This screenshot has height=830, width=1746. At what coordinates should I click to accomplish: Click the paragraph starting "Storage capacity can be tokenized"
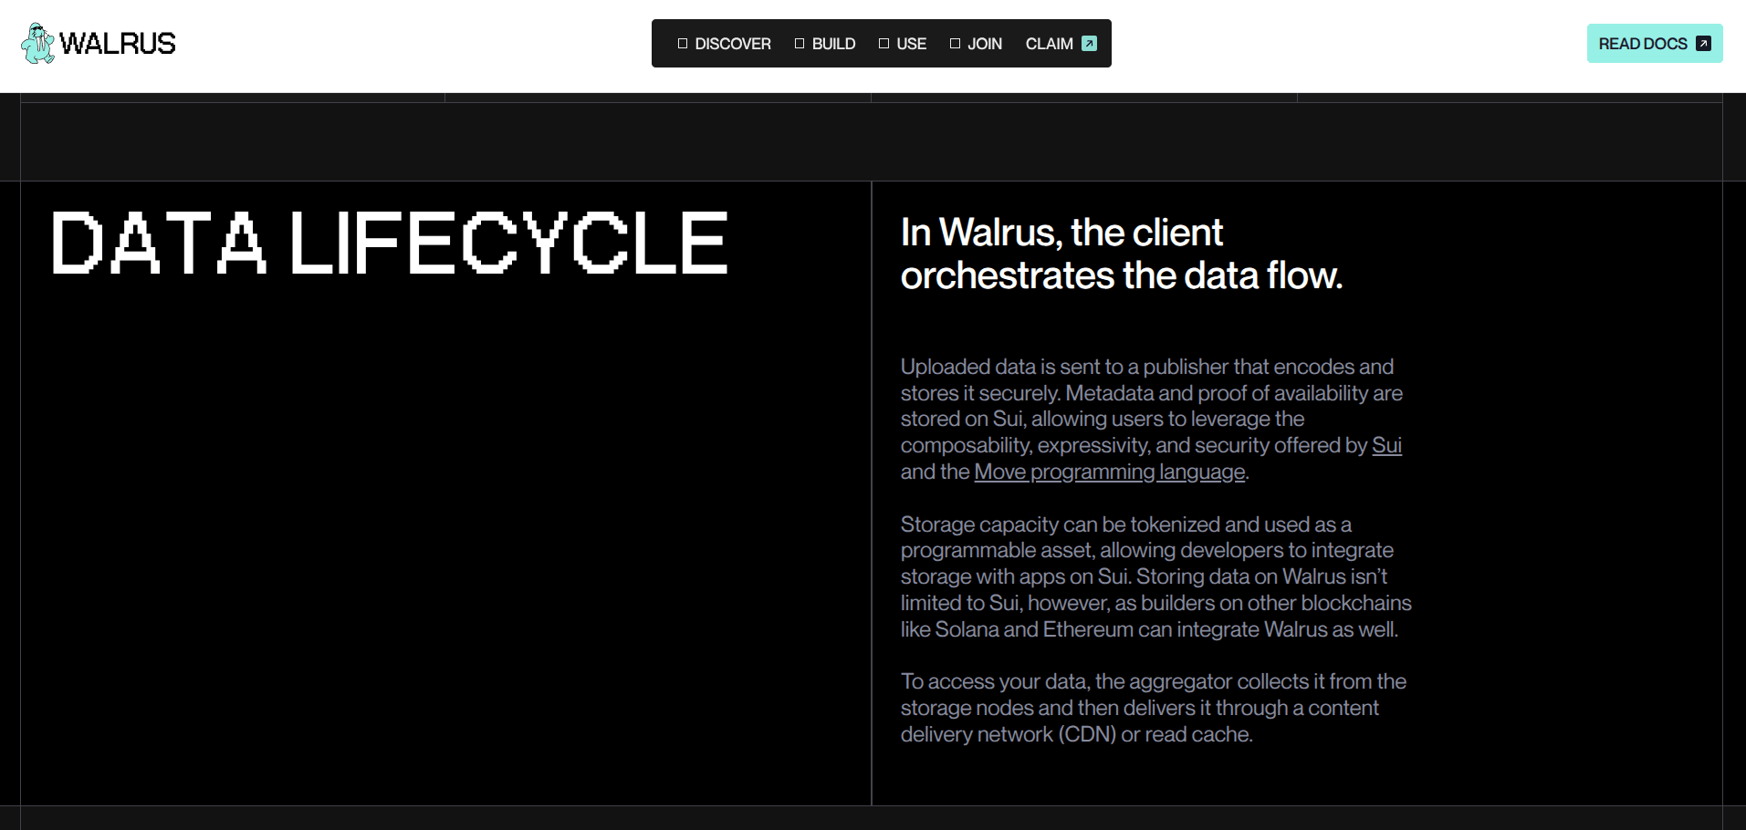[1155, 576]
